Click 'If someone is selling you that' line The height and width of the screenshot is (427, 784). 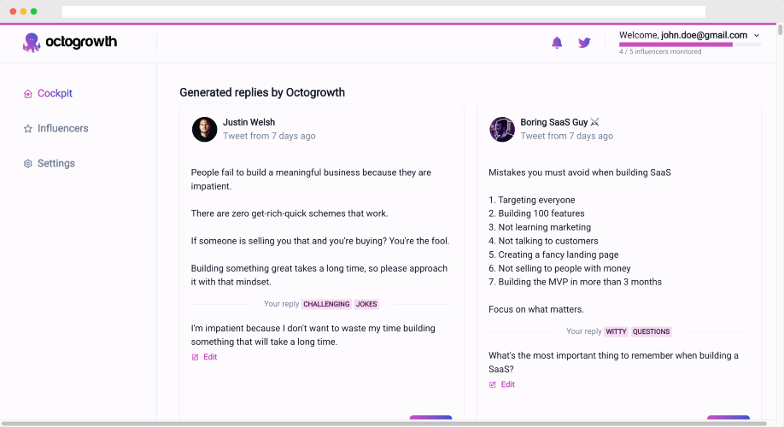pos(320,241)
